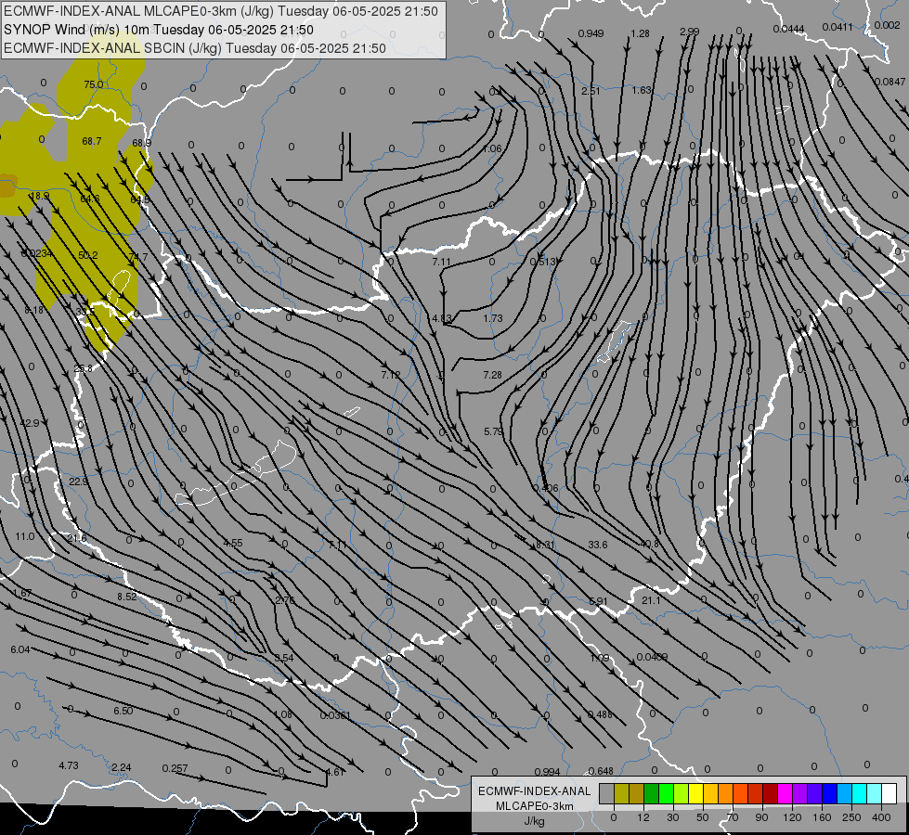
Task: Click the 21.1 grid value
Action: [651, 600]
